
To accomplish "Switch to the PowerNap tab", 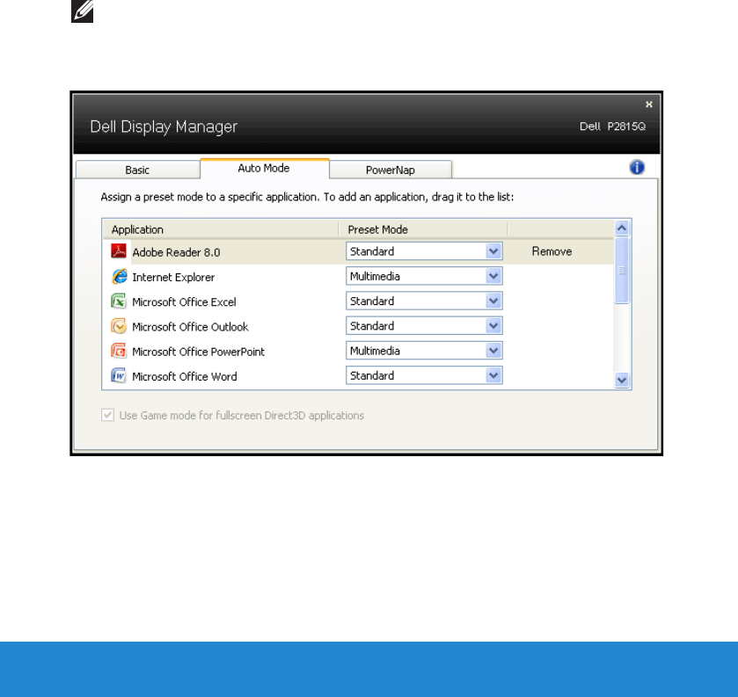I will point(391,170).
